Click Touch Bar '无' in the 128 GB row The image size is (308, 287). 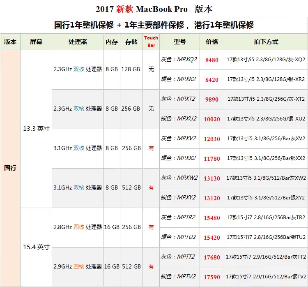[151, 69]
